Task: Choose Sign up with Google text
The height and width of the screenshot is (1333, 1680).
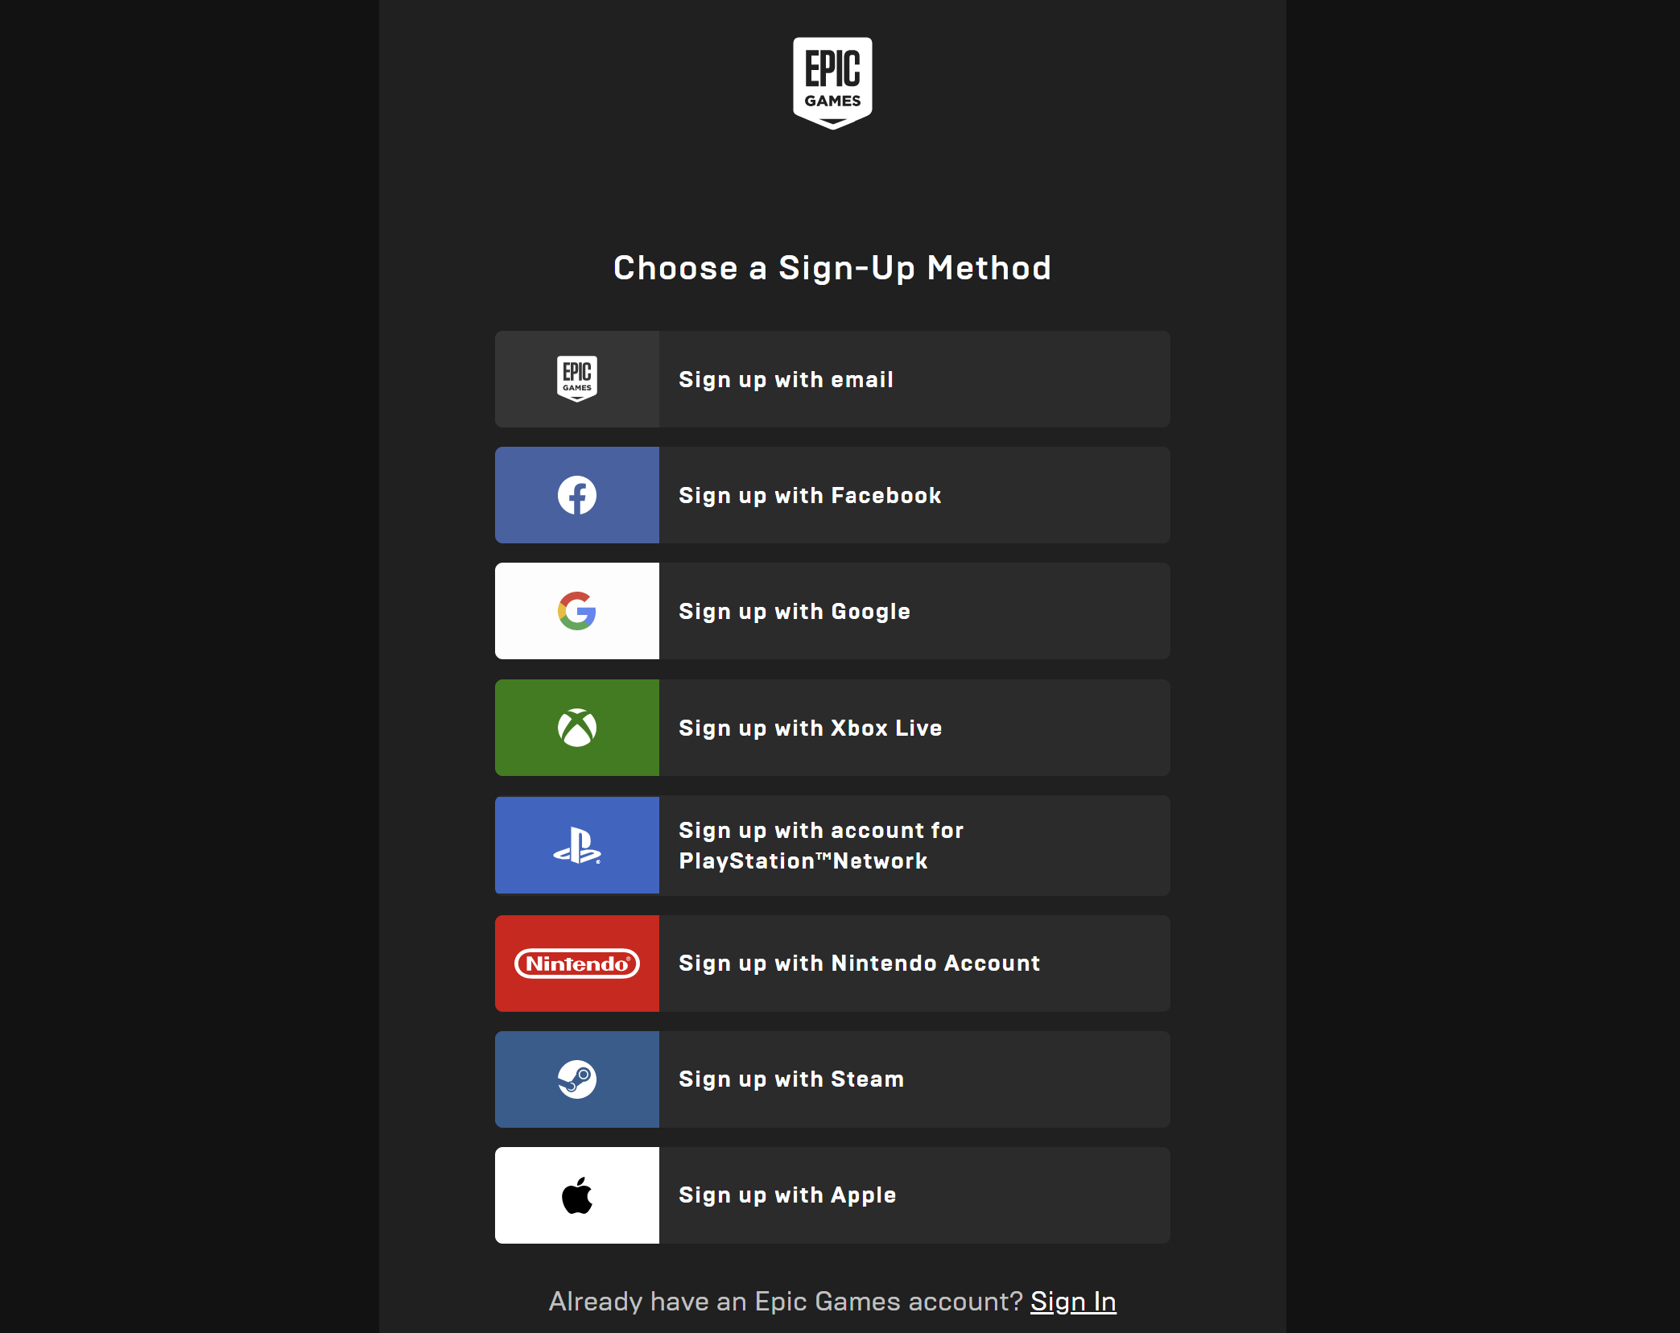Action: (795, 612)
